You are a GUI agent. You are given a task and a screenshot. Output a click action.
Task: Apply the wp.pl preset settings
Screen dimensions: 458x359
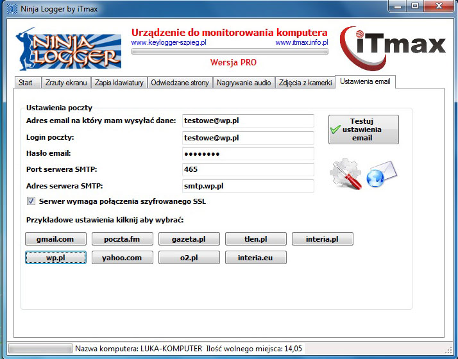point(56,258)
